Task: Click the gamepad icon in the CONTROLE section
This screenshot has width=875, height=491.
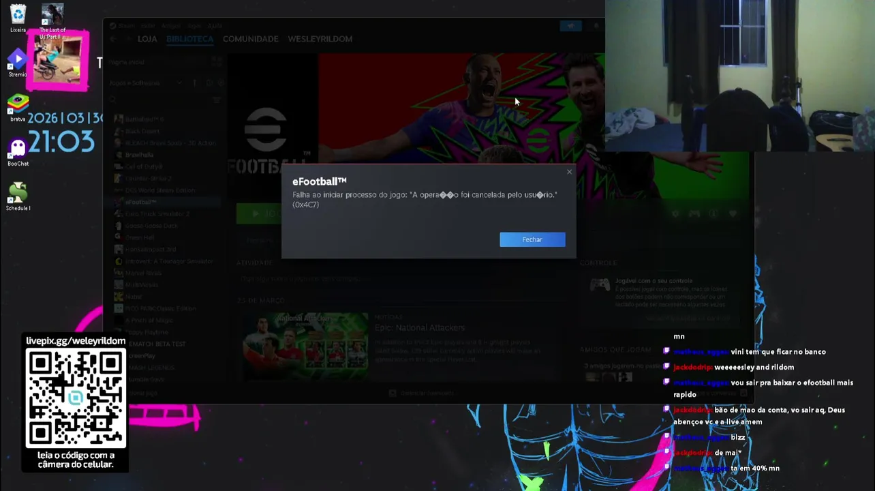Action: [x=600, y=285]
